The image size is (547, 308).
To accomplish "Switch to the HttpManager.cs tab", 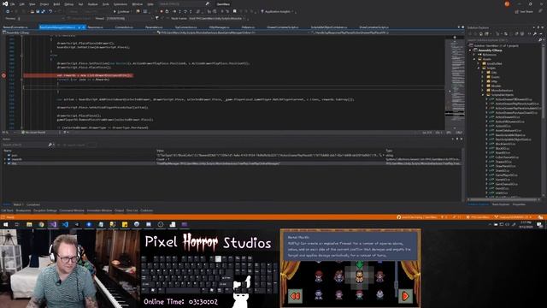I will [x=219, y=27].
